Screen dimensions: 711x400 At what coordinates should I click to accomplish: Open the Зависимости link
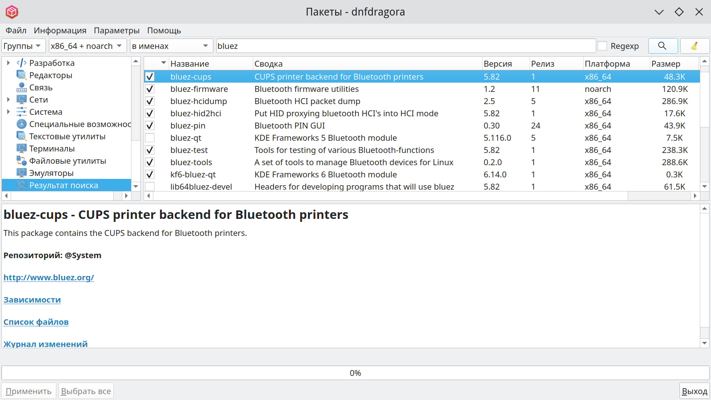coord(32,300)
